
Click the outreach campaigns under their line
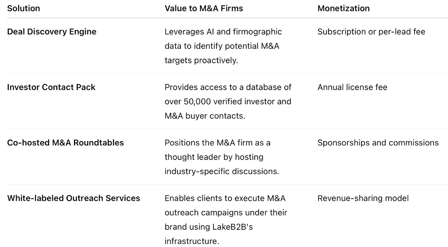tap(226, 212)
